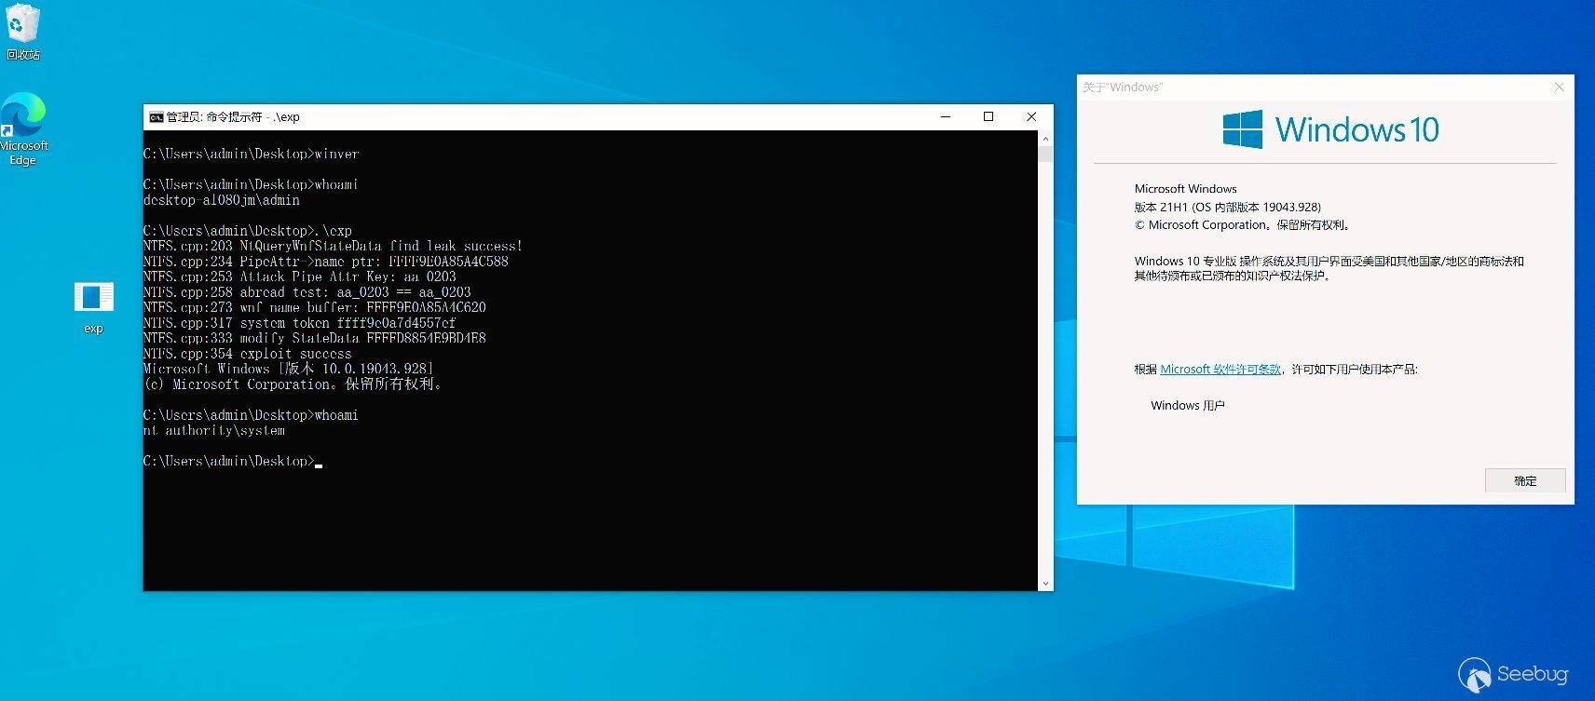
Task: Click the 'NTFS.cpp:317 system token' line
Action: 300,323
